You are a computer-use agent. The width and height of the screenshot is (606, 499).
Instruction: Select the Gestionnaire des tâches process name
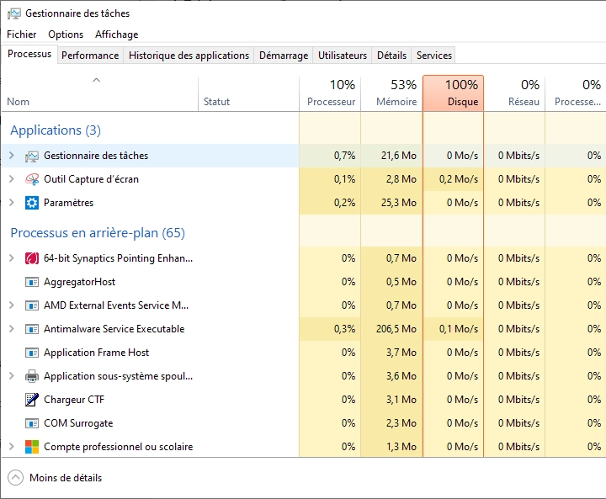(x=96, y=156)
